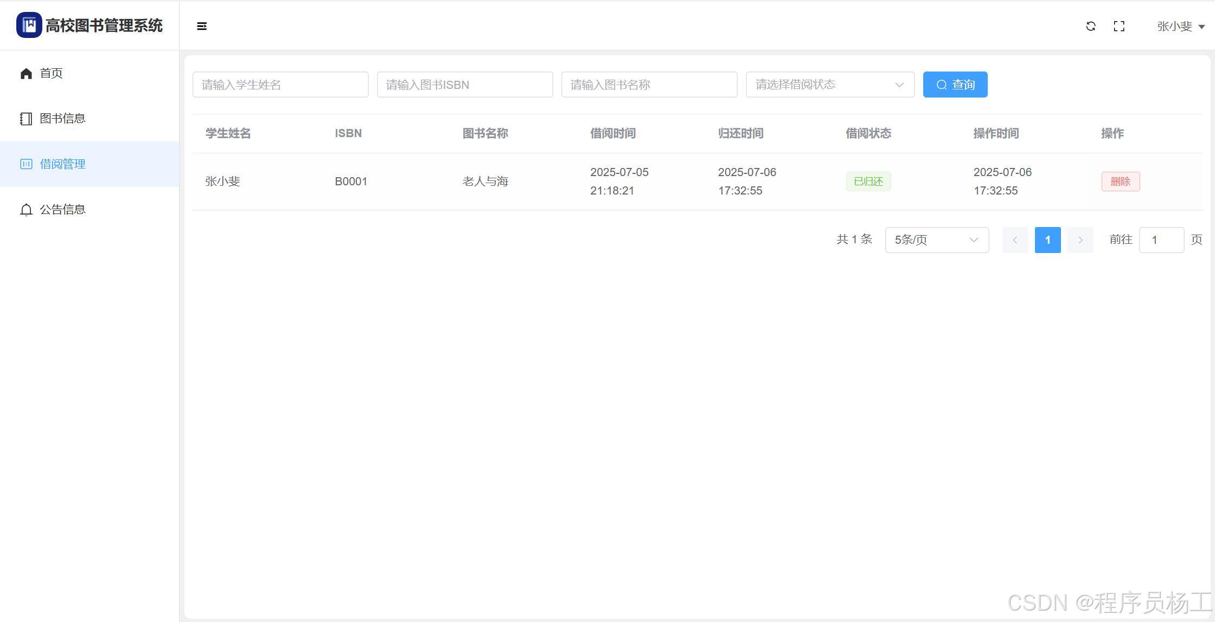
Task: Click the next page arrow
Action: tap(1080, 240)
